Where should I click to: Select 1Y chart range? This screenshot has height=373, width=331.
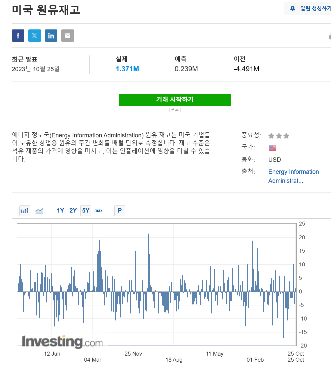coord(61,211)
